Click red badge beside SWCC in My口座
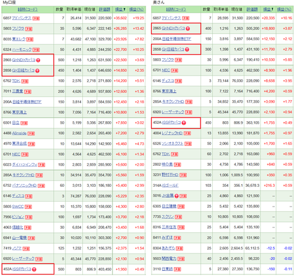The image size is (297, 277). 28,207
